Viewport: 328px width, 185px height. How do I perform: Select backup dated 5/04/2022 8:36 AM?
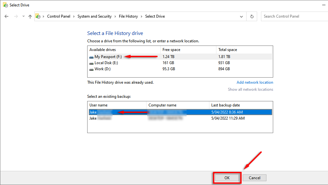(226, 112)
